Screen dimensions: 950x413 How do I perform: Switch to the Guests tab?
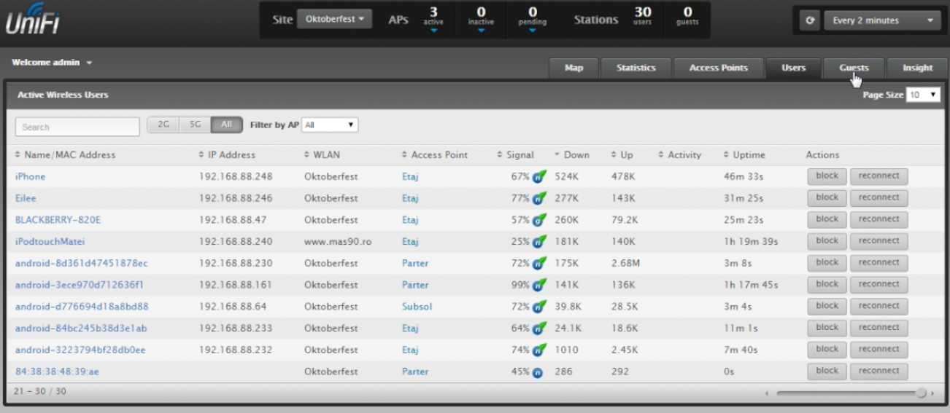(x=854, y=68)
